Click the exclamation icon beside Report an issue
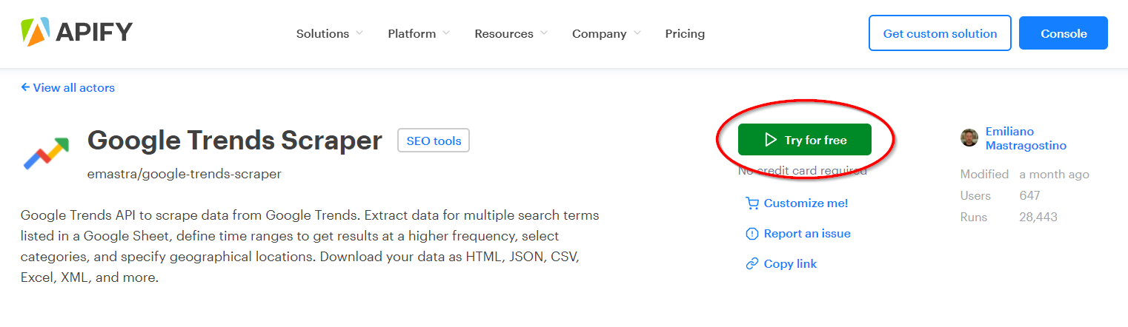1128x327 pixels. point(752,234)
